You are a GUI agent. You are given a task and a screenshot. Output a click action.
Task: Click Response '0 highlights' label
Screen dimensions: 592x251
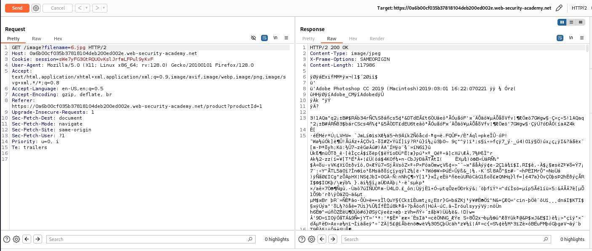[x=572, y=239]
